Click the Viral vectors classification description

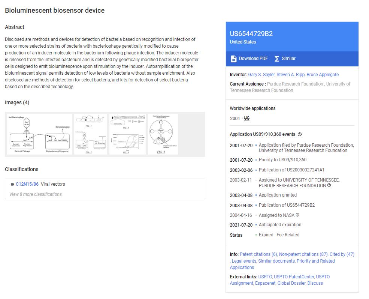53,184
